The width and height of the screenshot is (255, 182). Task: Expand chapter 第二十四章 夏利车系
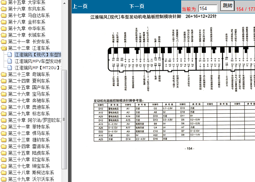click(x=29, y=81)
